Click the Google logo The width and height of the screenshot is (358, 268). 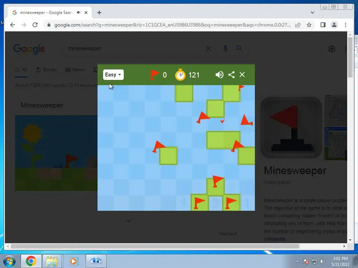29,49
